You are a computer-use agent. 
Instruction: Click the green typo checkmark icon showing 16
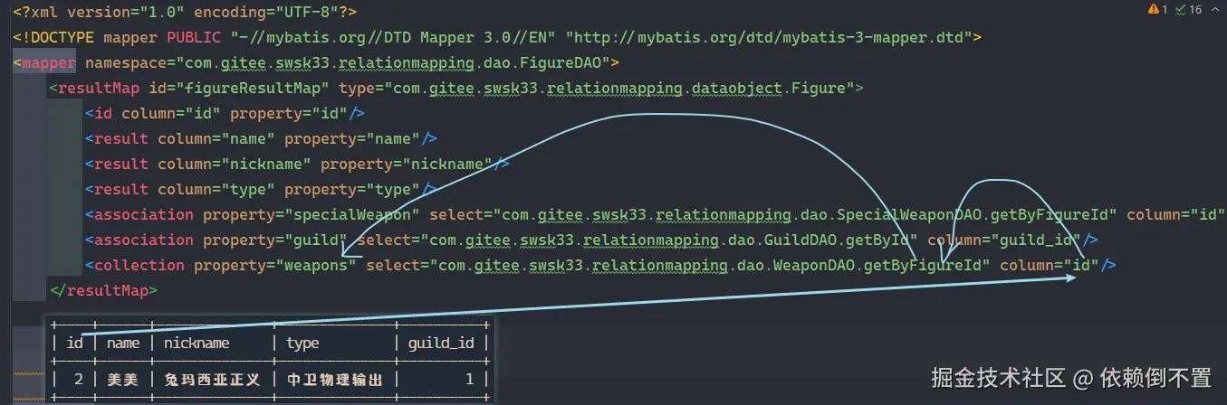pos(1180,10)
